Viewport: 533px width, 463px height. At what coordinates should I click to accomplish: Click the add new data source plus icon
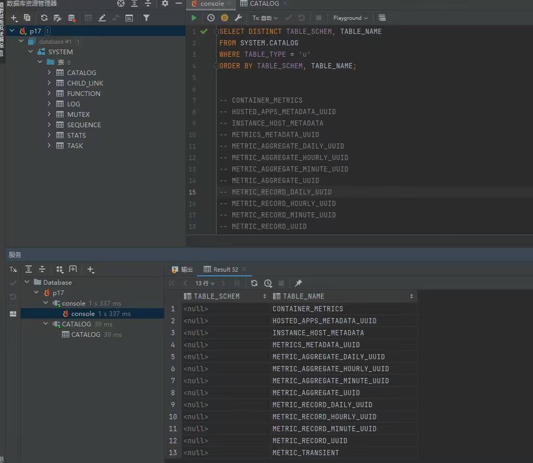click(14, 18)
